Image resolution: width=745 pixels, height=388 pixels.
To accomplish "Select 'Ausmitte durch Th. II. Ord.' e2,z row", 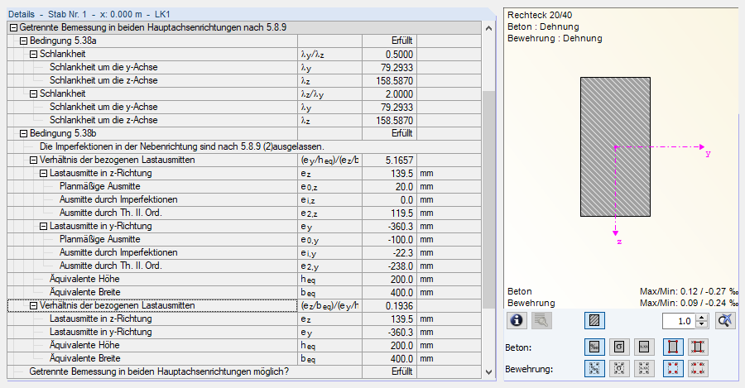I will pyautogui.click(x=244, y=213).
